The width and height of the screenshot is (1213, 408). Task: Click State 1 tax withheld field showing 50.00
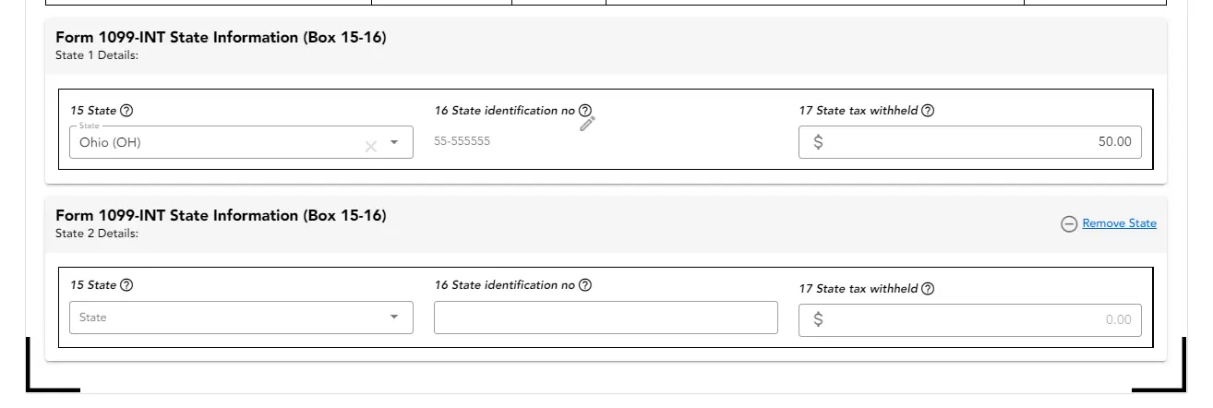click(970, 142)
